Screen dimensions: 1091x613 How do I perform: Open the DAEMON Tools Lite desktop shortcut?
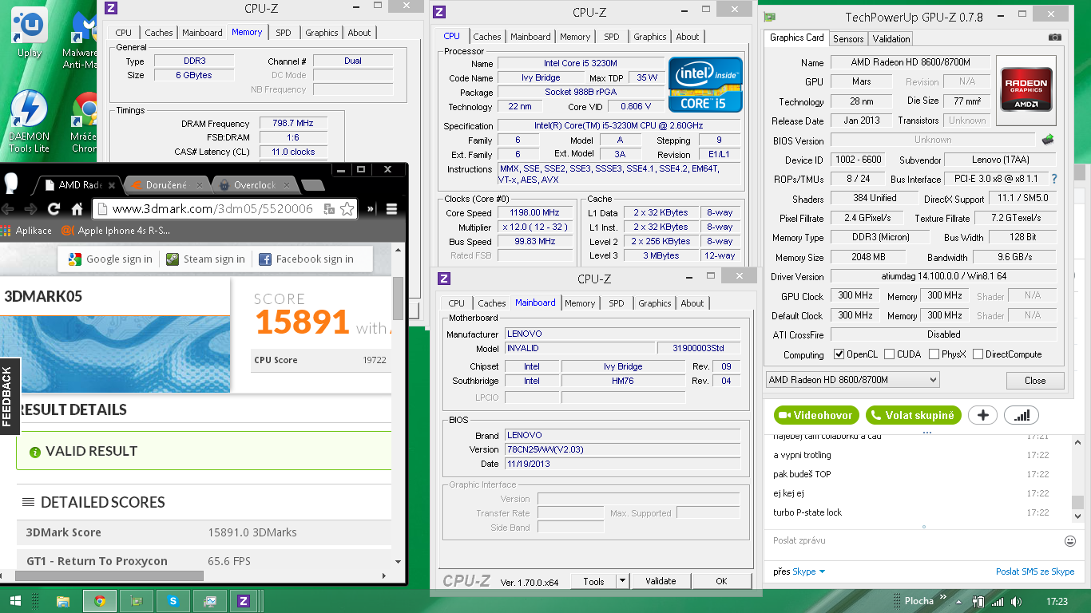click(30, 121)
